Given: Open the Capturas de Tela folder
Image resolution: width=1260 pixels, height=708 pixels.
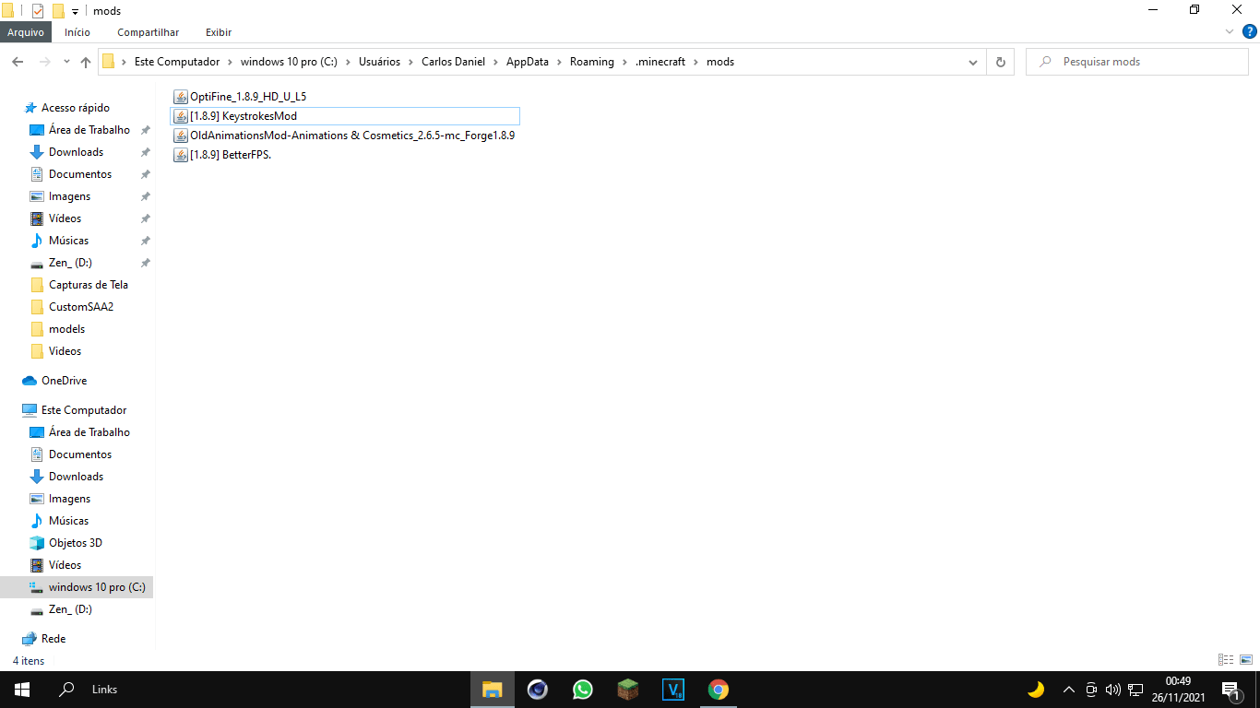Looking at the screenshot, I should click(88, 285).
